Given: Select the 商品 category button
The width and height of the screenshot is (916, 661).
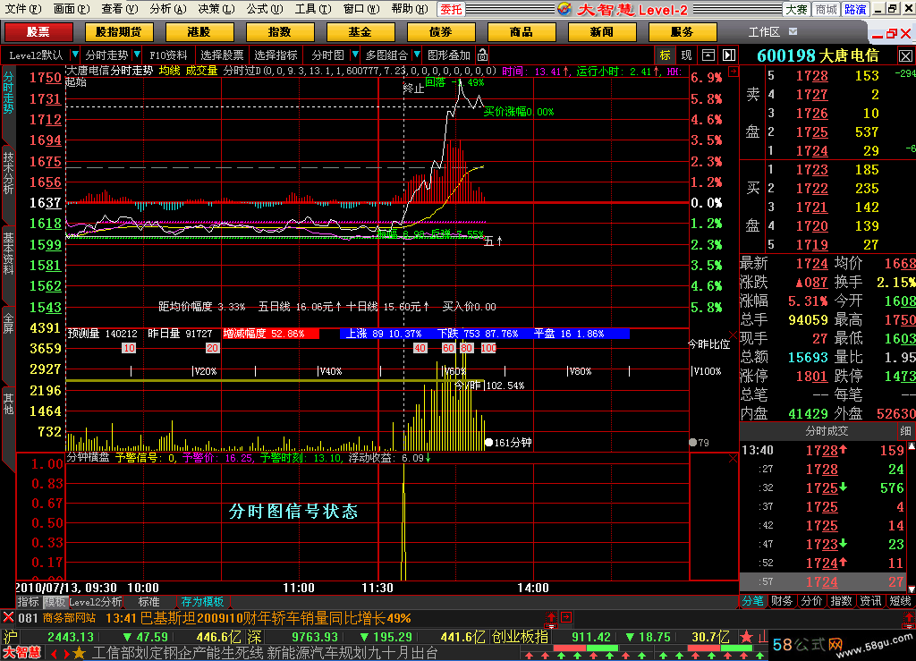Looking at the screenshot, I should pyautogui.click(x=522, y=32).
